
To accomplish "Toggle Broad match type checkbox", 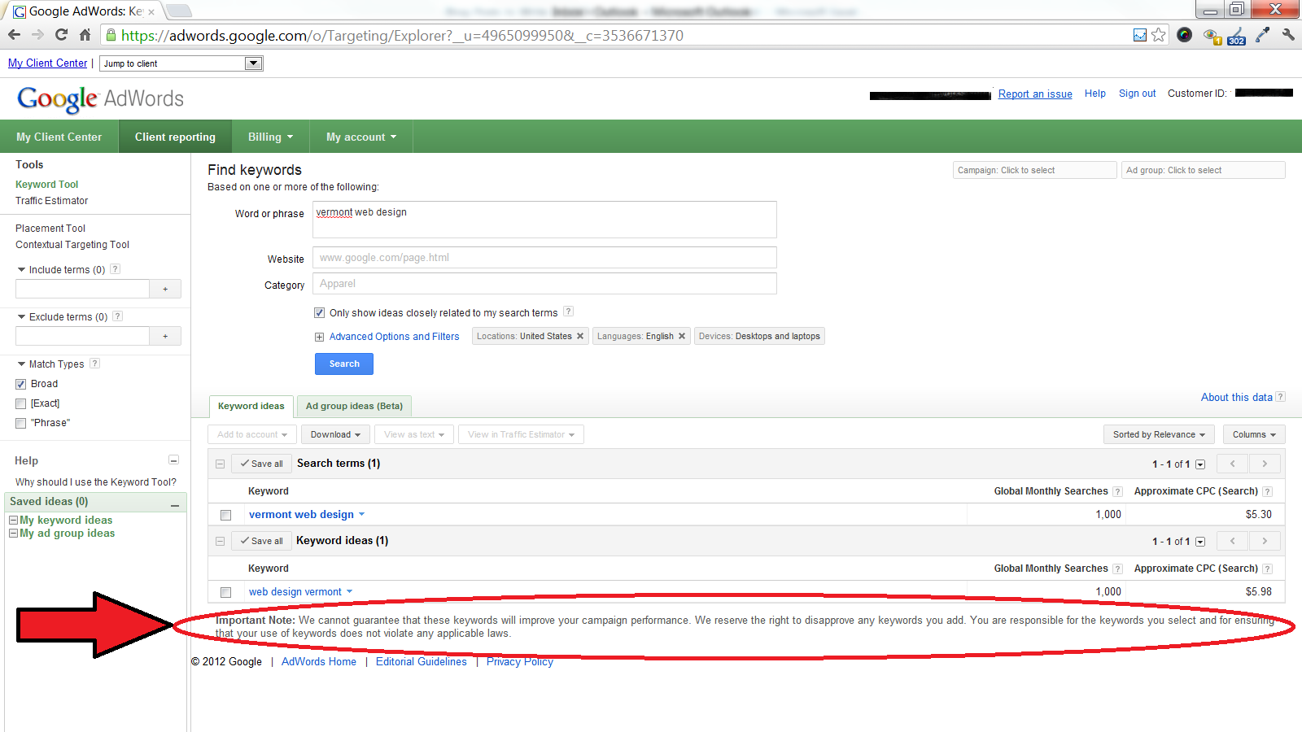I will point(21,384).
